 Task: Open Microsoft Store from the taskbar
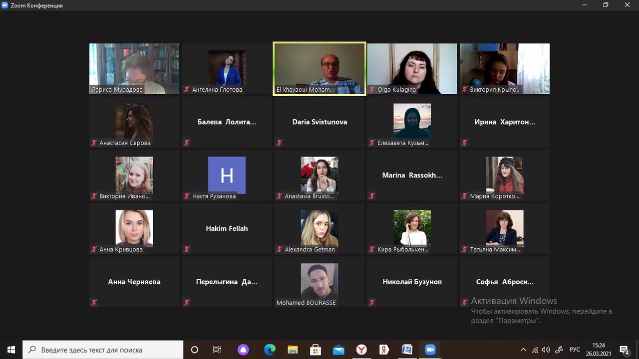click(x=316, y=350)
